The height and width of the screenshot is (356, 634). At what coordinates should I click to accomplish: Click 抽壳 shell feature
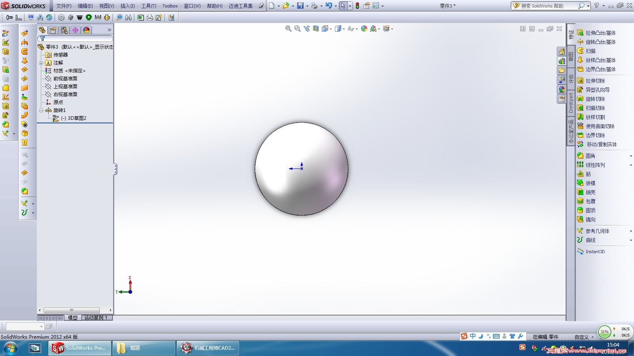586,192
